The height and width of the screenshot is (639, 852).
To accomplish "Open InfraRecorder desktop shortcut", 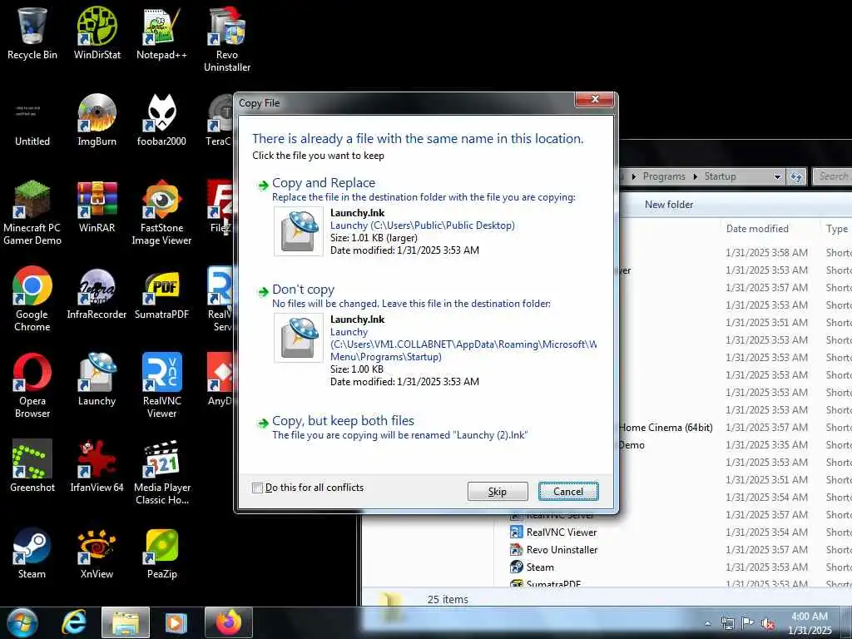I will click(x=97, y=294).
